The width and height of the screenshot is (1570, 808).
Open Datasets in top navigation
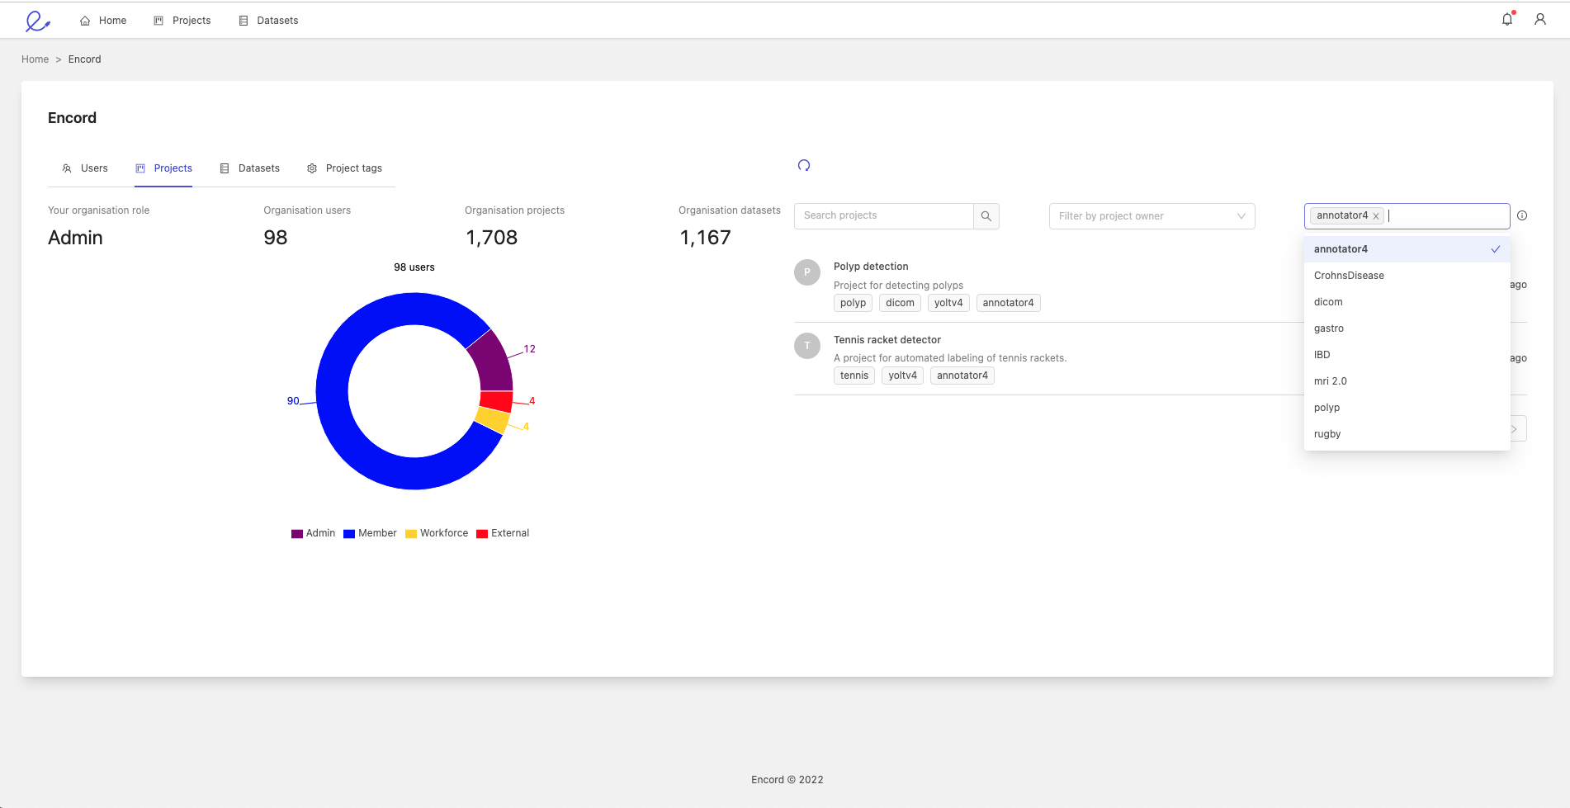pyautogui.click(x=268, y=21)
